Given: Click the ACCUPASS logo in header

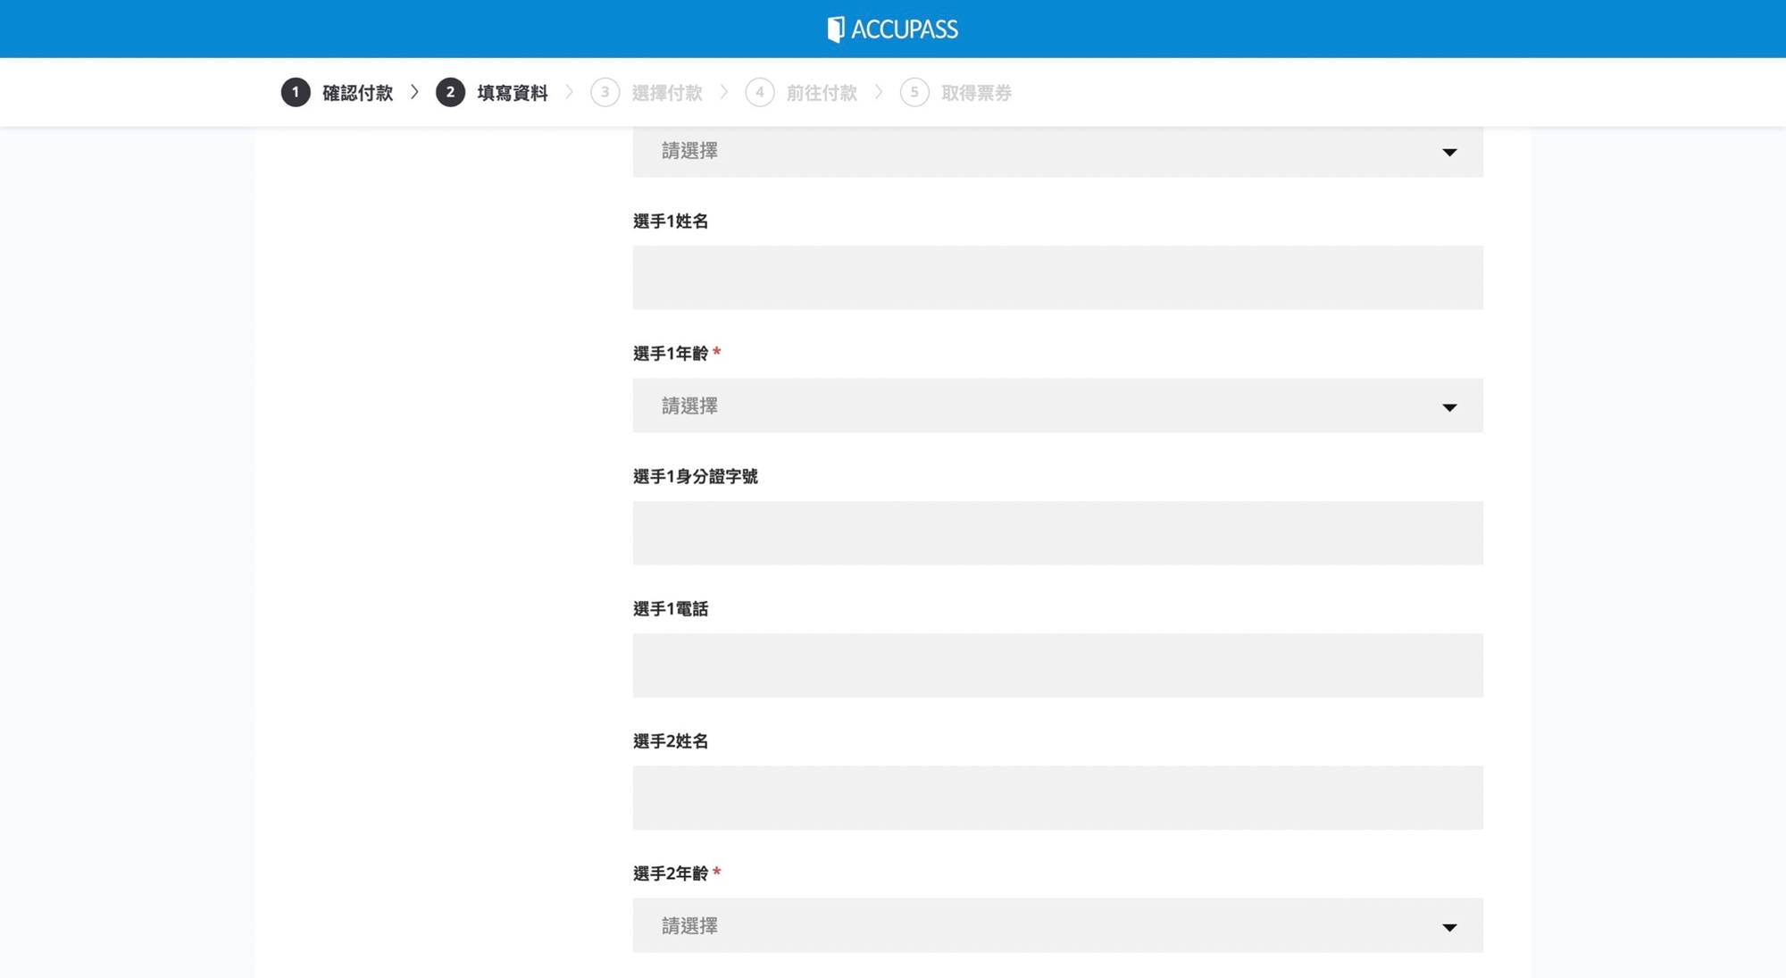Looking at the screenshot, I should 892,29.
